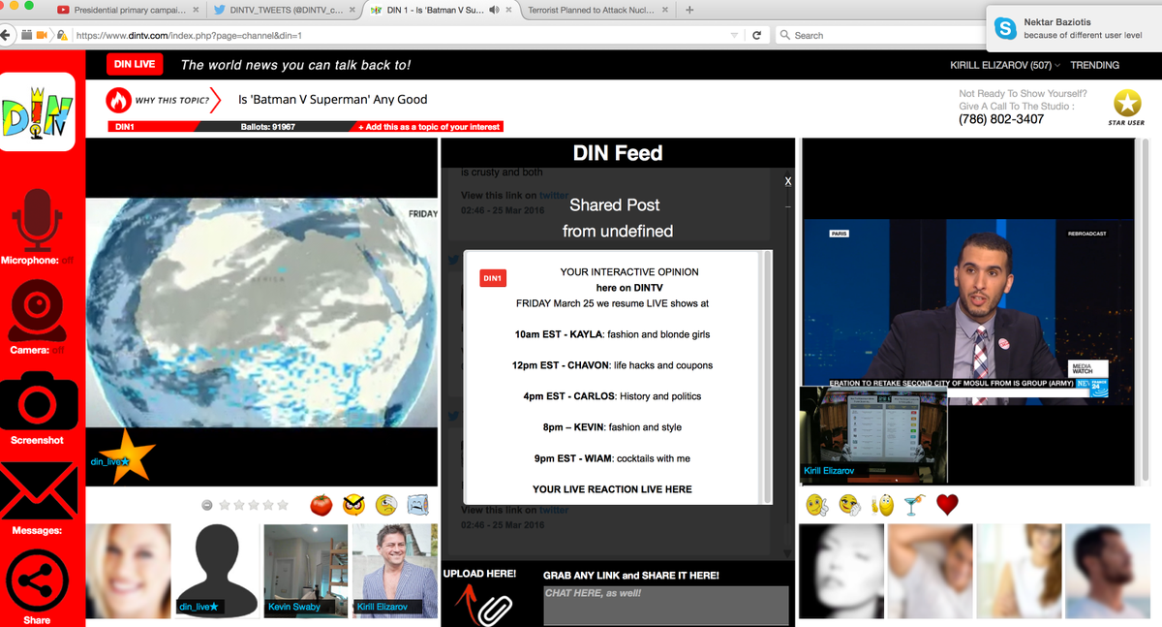This screenshot has width=1162, height=627.
Task: Open the Kirill Elizarov thumbnail in bottom row
Action: pyautogui.click(x=395, y=571)
